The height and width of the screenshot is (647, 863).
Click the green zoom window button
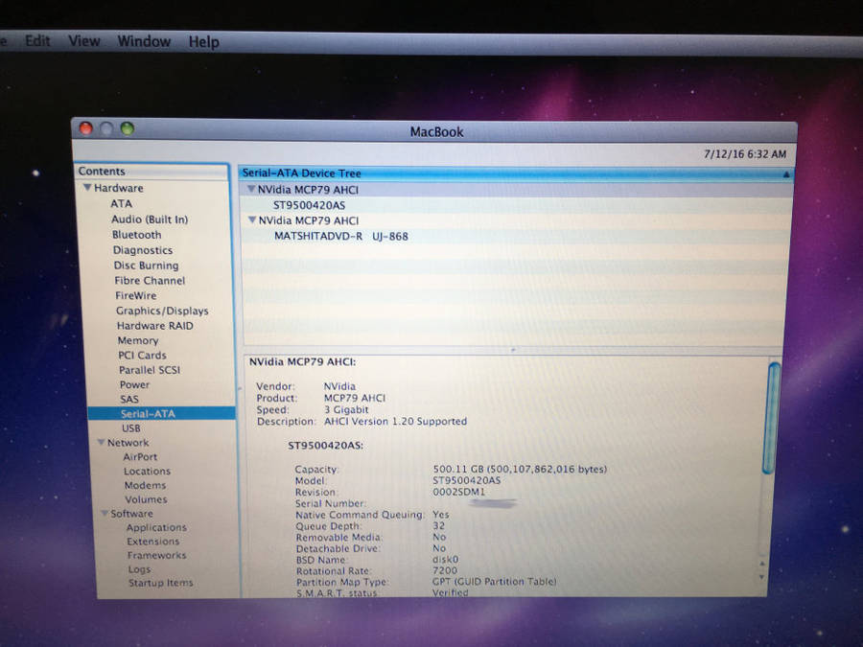click(x=127, y=128)
